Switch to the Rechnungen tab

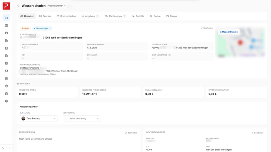pyautogui.click(x=116, y=16)
